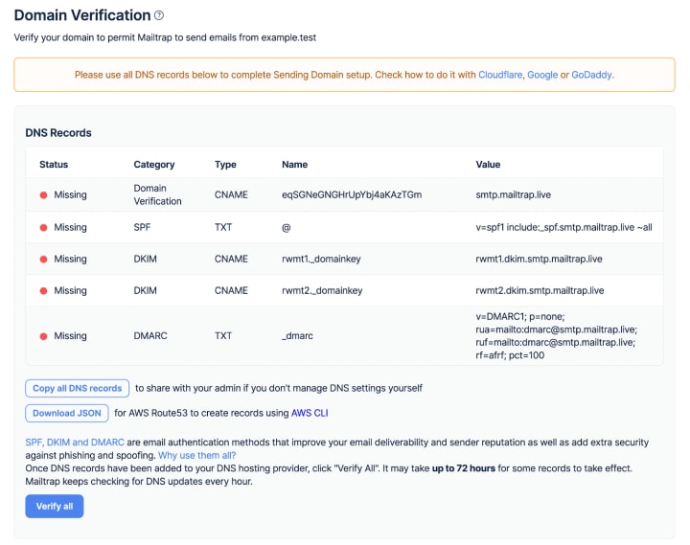Click the Type column header
690x545 pixels.
[225, 165]
